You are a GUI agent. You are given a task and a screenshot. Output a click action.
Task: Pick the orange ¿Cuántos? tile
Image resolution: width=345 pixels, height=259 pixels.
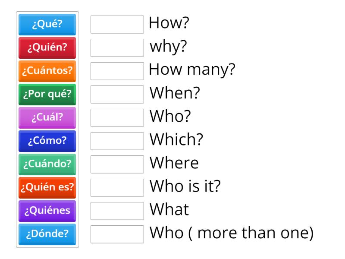pos(47,71)
